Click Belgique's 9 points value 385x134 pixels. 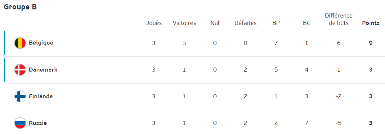pos(371,43)
